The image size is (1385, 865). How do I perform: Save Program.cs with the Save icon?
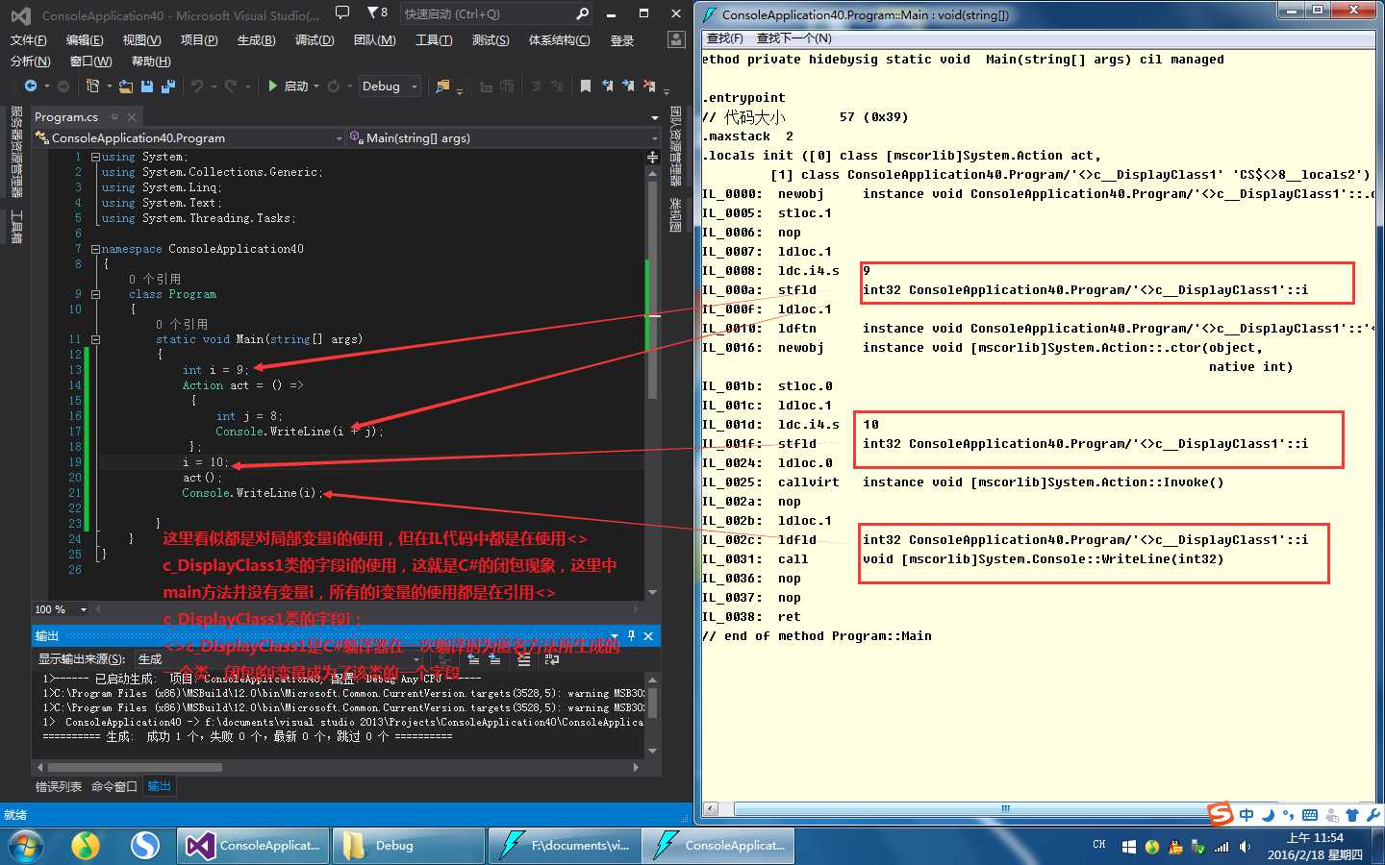pos(147,86)
